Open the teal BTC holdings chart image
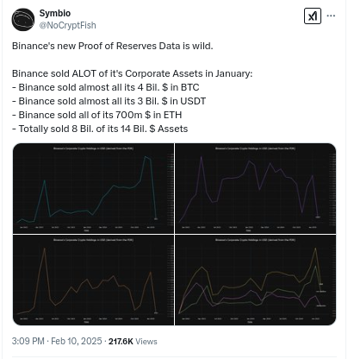 tap(93, 188)
